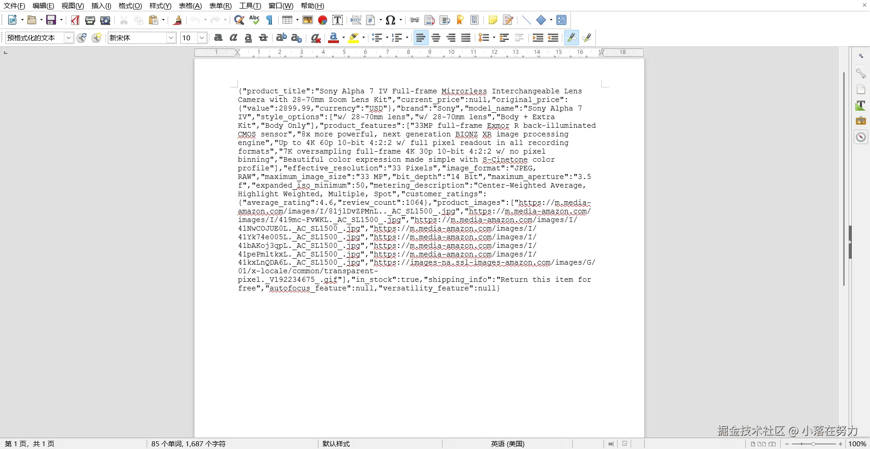Open the 文件(F) menu
The height and width of the screenshot is (449, 870).
click(14, 6)
